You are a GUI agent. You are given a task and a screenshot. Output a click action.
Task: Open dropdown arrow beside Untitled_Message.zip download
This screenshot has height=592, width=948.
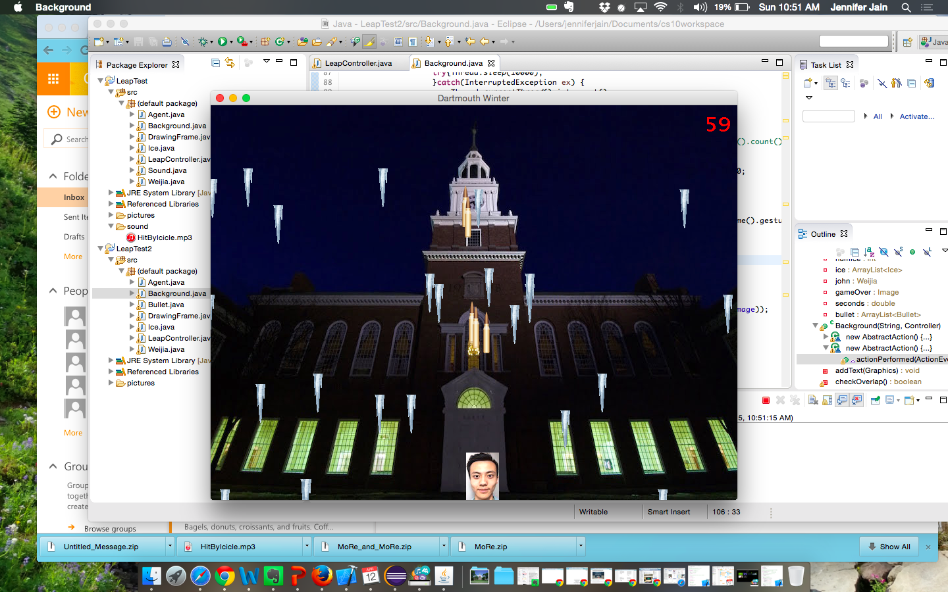coord(170,546)
